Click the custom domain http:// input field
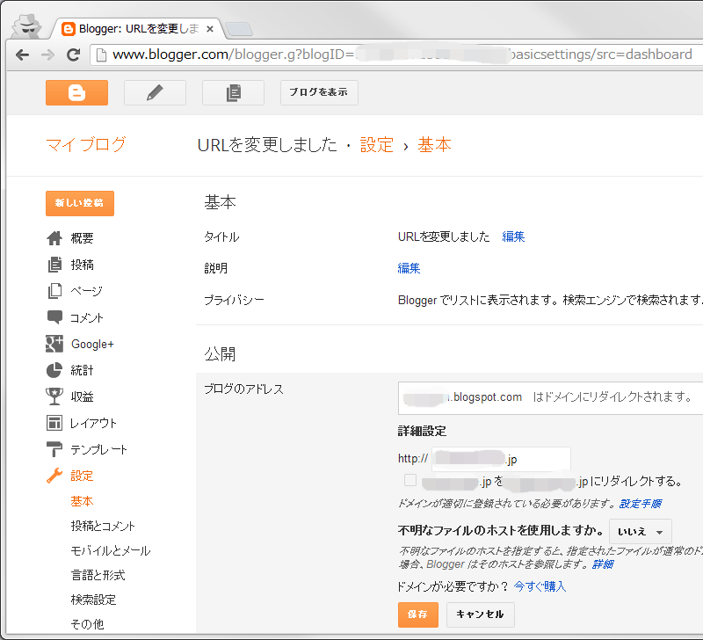The height and width of the screenshot is (640, 703). pos(501,459)
